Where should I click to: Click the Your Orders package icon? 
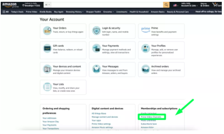47,30
